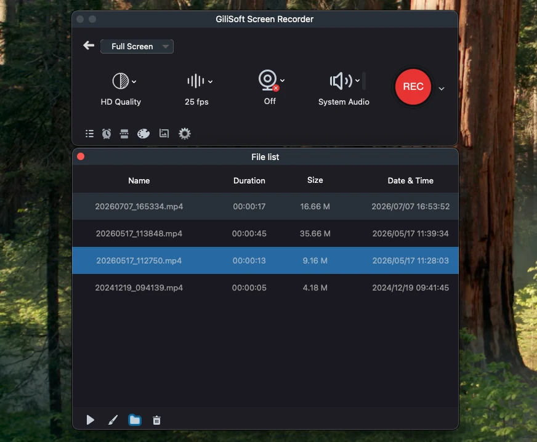Expand the chevron next to REC
537x442 pixels.
pos(442,89)
